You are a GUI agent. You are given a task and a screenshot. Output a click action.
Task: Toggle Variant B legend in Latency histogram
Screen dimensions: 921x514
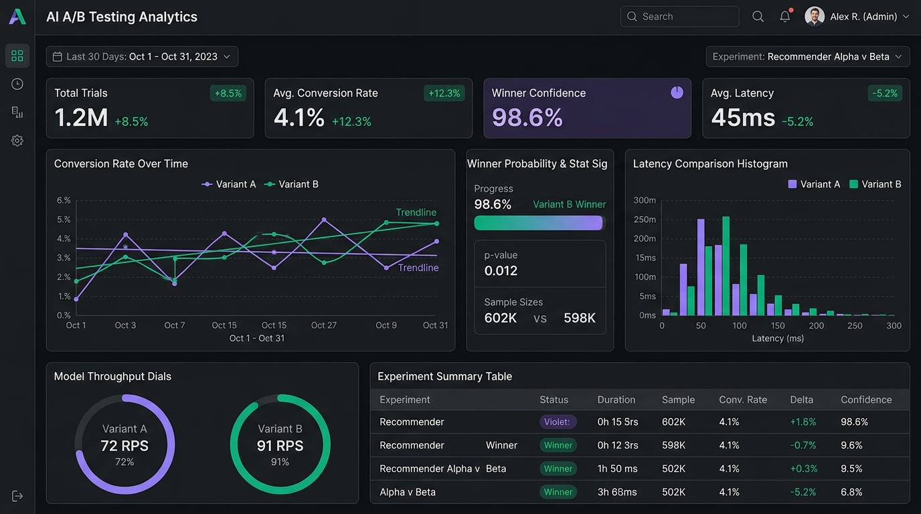[875, 184]
